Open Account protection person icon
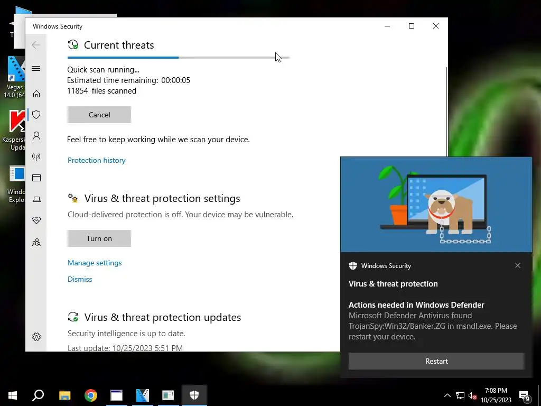The width and height of the screenshot is (541, 406). click(x=36, y=136)
